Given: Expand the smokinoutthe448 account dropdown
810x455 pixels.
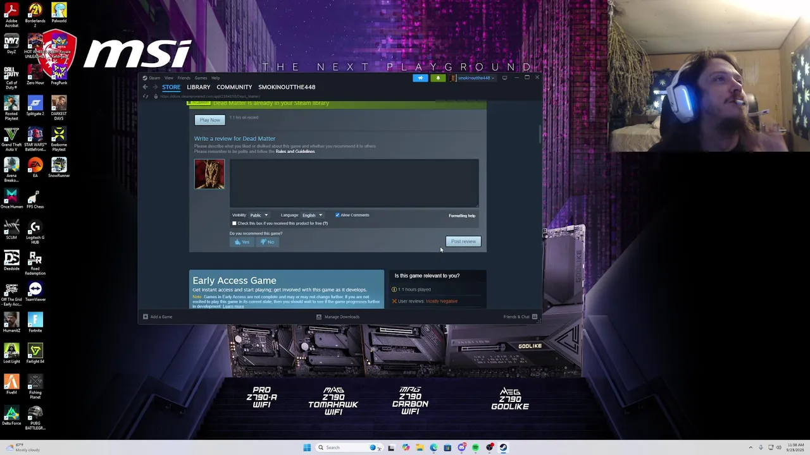Looking at the screenshot, I should coord(473,78).
